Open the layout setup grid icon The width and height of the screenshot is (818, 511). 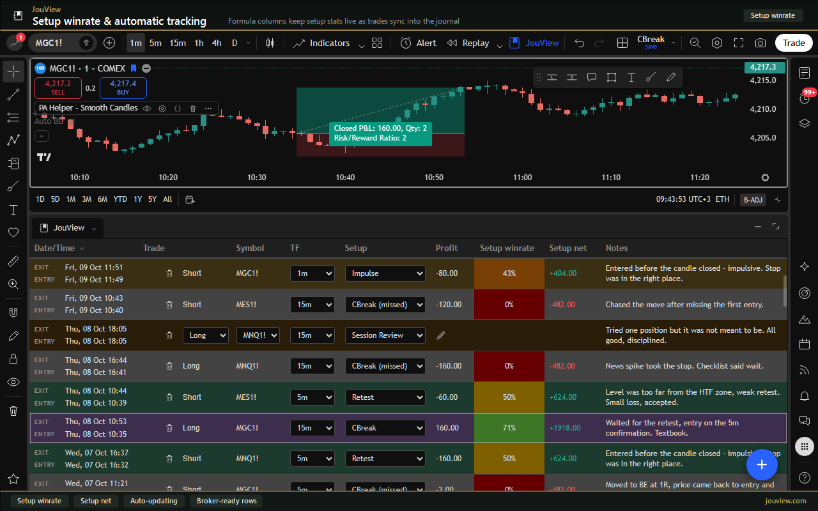coord(622,43)
